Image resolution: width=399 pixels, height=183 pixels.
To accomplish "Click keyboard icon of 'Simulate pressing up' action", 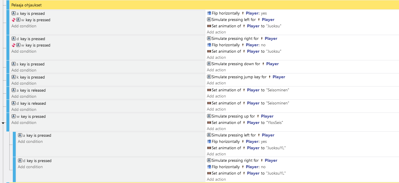I will point(209,116).
